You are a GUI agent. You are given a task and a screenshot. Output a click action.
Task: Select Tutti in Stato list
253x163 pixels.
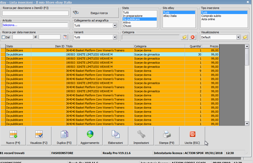tap(140, 13)
